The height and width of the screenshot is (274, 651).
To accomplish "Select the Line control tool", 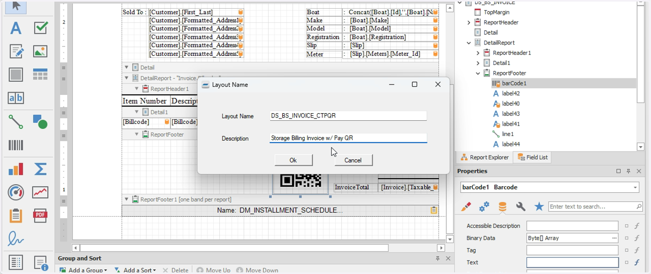I will coord(16,122).
